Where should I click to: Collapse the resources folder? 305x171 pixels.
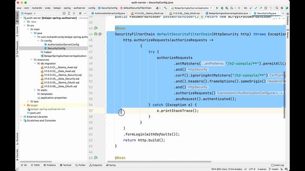pos(31,60)
